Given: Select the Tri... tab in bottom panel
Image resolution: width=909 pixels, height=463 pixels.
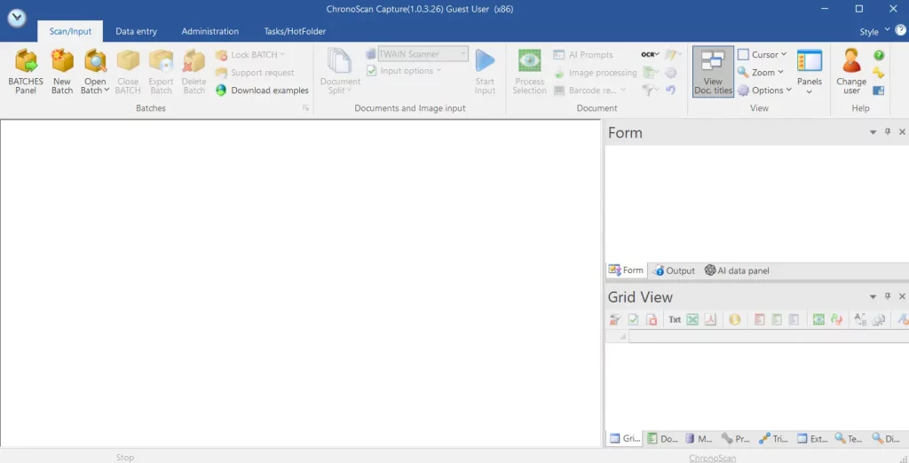Looking at the screenshot, I should click(774, 439).
